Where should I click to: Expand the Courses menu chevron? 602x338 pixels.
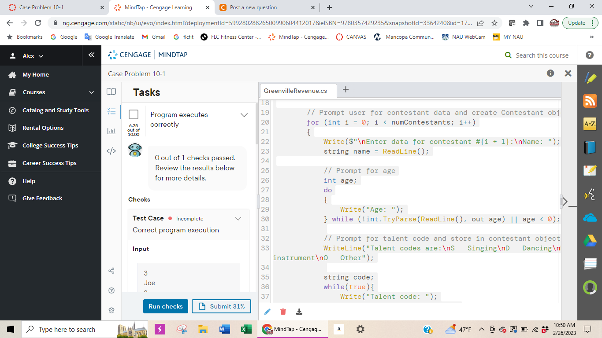pyautogui.click(x=92, y=92)
